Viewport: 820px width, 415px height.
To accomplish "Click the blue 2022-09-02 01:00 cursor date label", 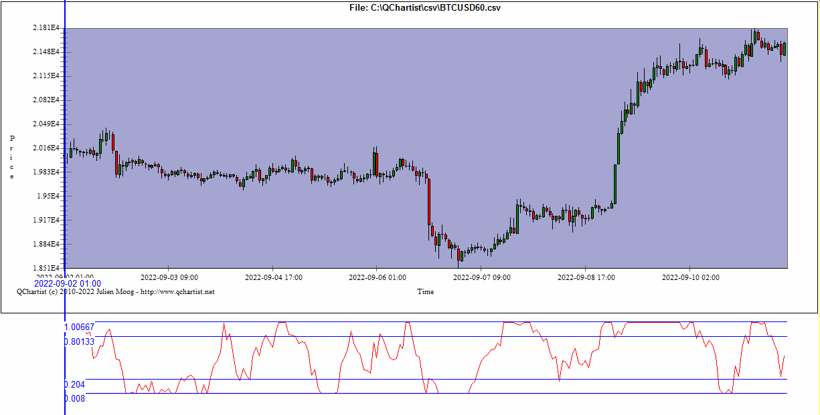I will (67, 284).
